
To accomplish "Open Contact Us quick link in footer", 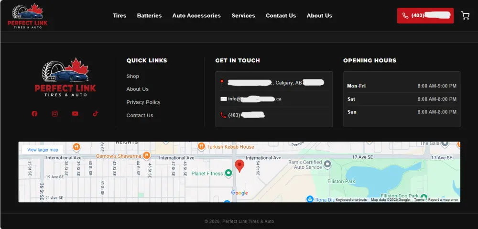I will 140,115.
